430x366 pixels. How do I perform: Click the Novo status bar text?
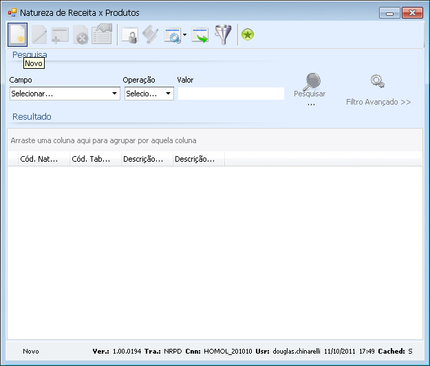pos(31,351)
